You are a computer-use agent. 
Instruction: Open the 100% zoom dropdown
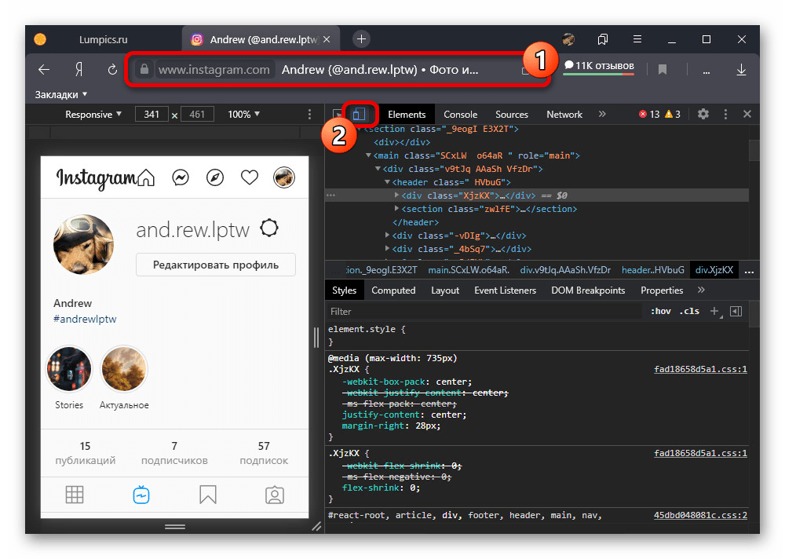pyautogui.click(x=244, y=115)
